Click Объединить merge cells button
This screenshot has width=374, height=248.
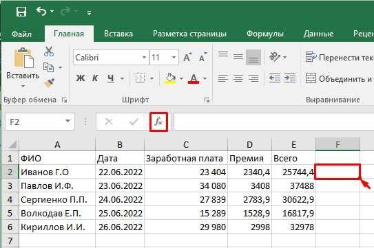click(339, 78)
